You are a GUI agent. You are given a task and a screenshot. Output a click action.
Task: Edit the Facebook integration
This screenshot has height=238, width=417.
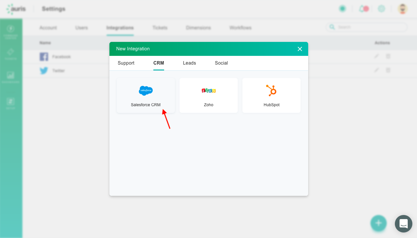(377, 56)
